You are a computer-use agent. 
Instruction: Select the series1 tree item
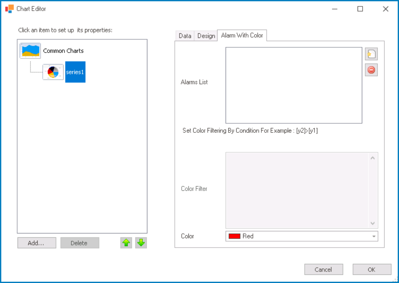pos(75,72)
